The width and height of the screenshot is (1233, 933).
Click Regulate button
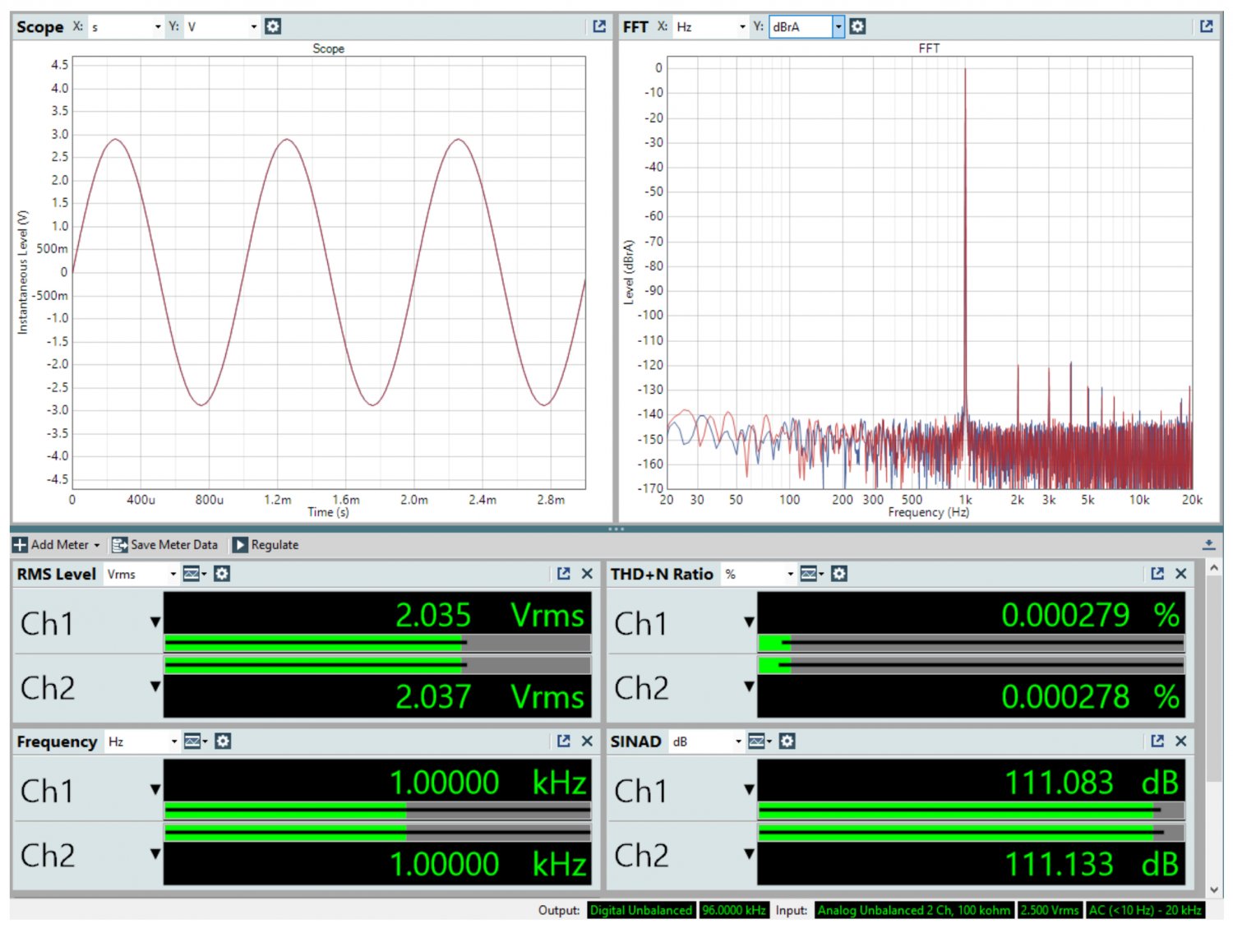[266, 544]
